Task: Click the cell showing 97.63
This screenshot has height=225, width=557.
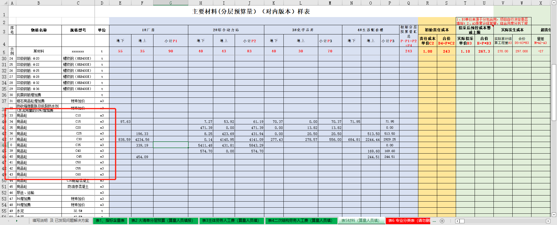Action: click(120, 122)
